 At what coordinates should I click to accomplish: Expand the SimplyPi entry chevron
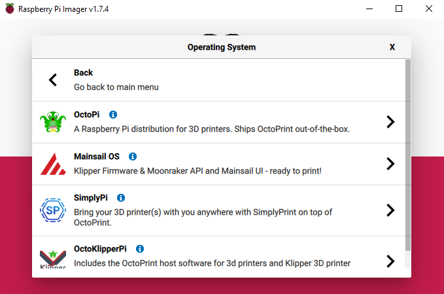click(390, 210)
